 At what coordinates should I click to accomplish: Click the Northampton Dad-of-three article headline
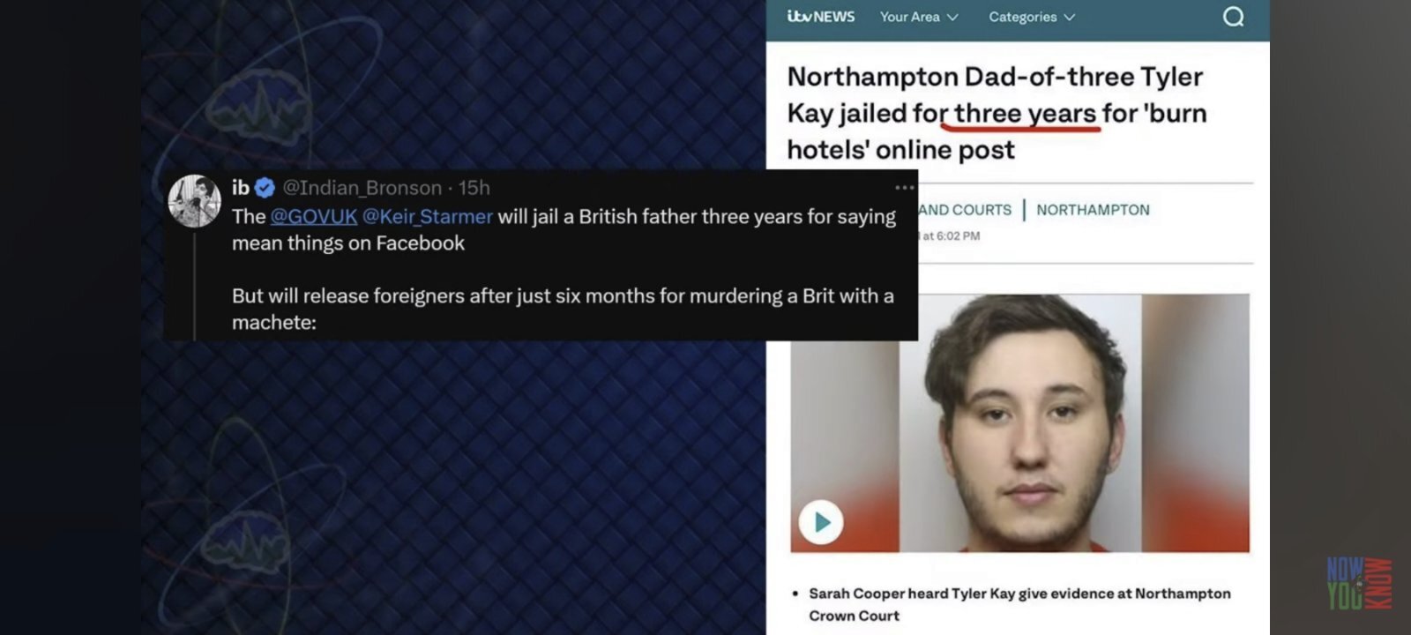(997, 113)
